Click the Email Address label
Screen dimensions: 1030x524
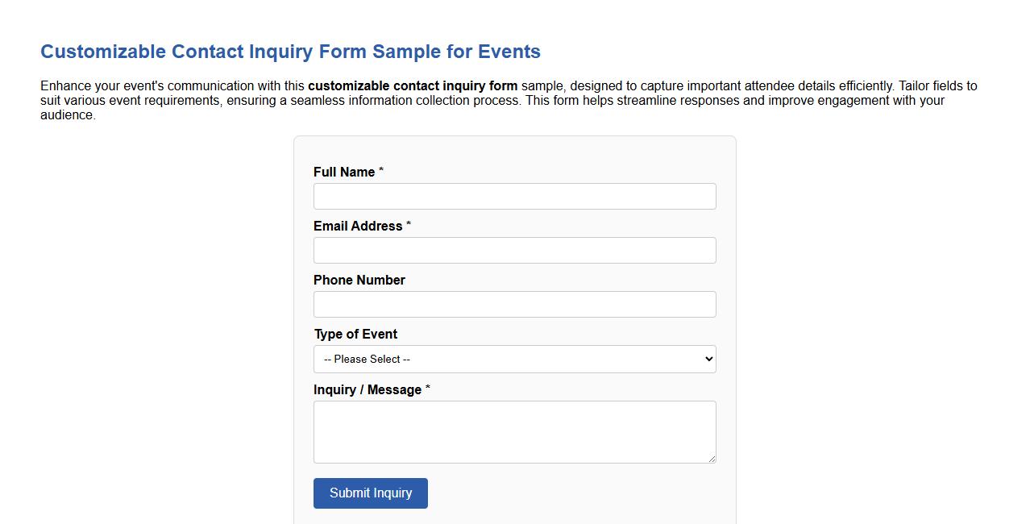[x=357, y=226]
